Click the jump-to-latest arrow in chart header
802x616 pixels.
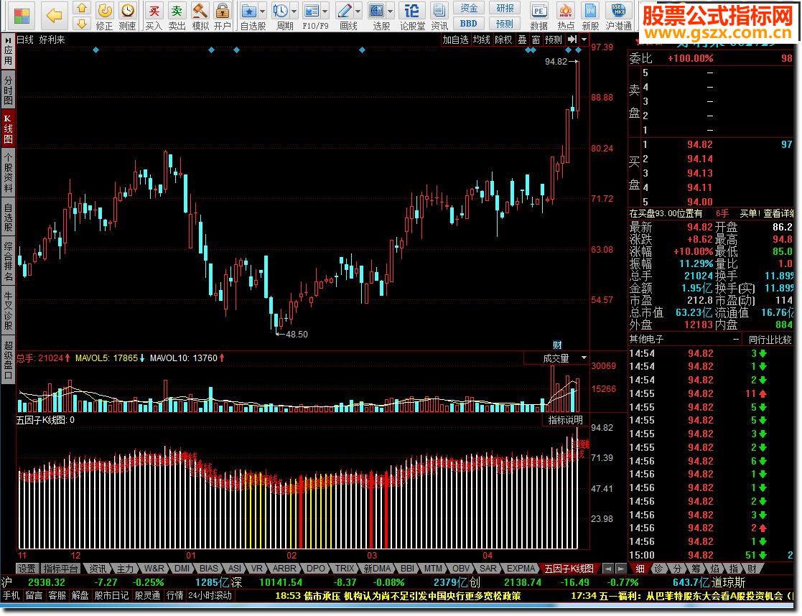tap(572, 39)
